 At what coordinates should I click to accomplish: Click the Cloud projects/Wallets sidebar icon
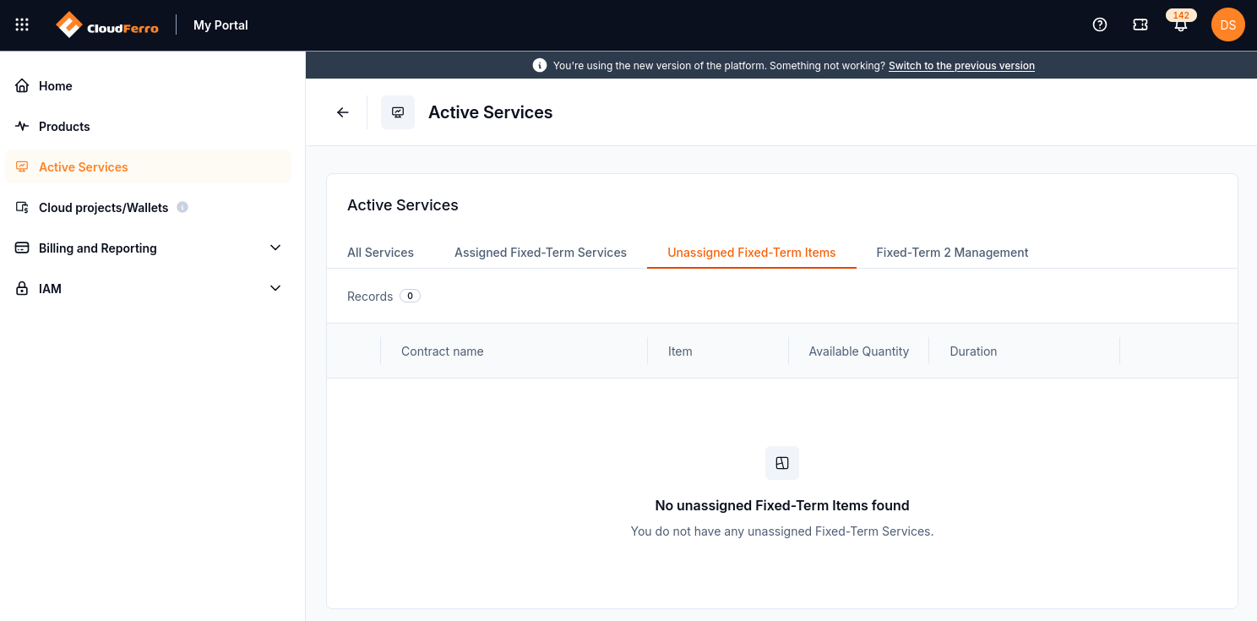(22, 207)
